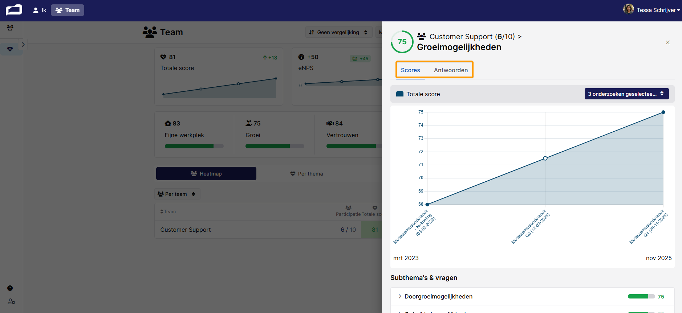Screen dimensions: 682x313
Task: Click the app logo in the top bar
Action: (x=14, y=10)
